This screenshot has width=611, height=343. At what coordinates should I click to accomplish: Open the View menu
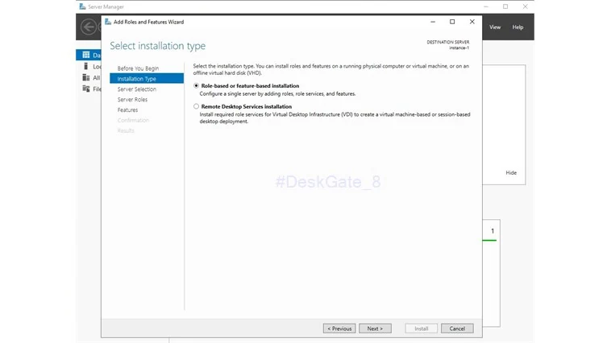pyautogui.click(x=495, y=27)
